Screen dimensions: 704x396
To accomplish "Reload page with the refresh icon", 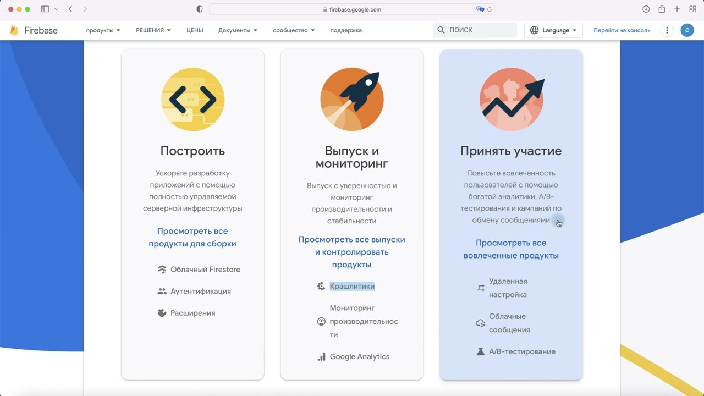I will [490, 9].
